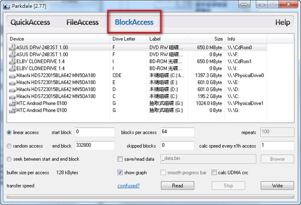Select the random access radio button
301x205 pixels.
point(9,146)
